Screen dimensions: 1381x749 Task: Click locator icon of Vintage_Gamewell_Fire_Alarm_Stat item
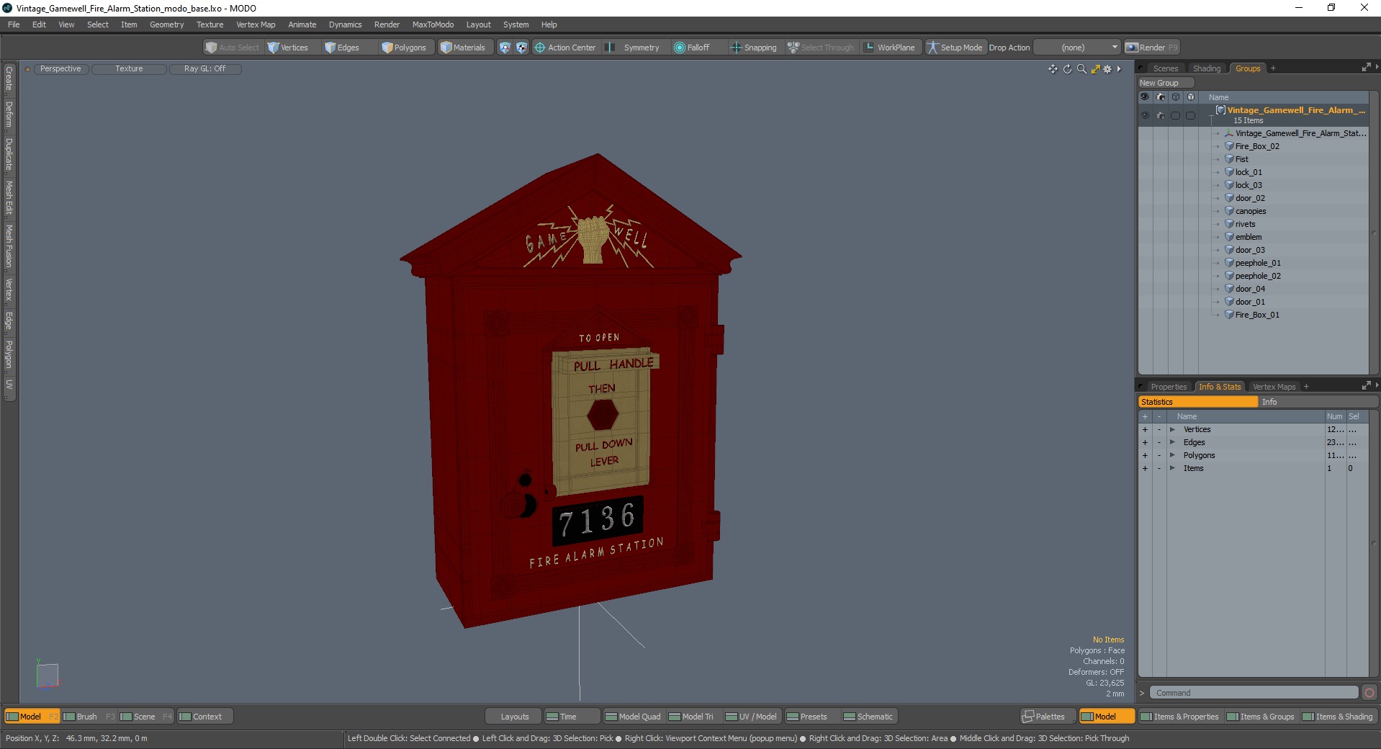pos(1229,133)
